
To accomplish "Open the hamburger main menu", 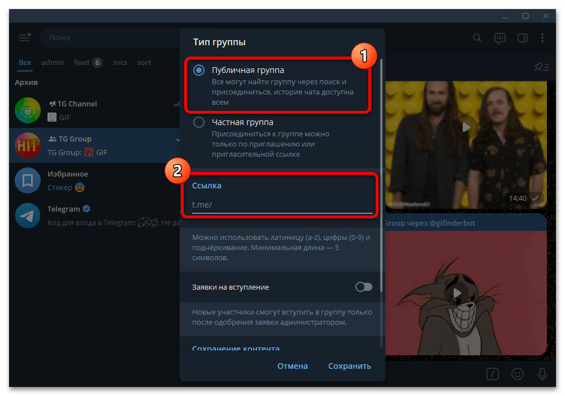I will point(24,37).
